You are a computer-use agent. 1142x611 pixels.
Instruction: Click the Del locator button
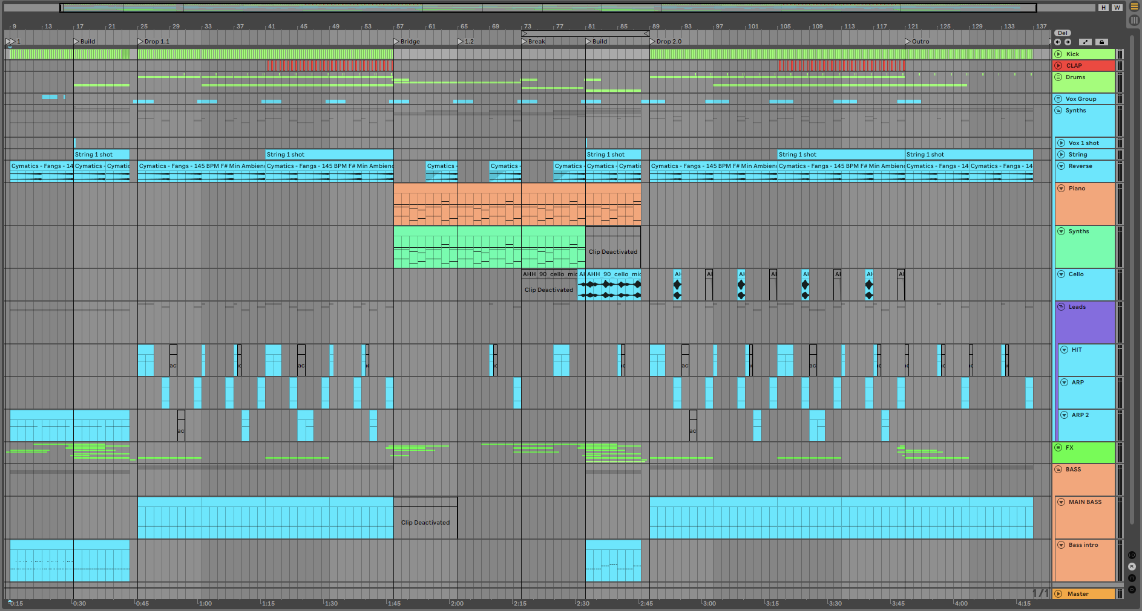tap(1063, 33)
